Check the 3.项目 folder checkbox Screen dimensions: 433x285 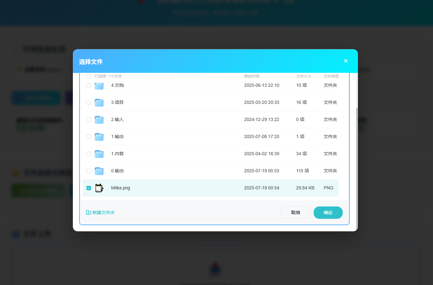click(89, 103)
